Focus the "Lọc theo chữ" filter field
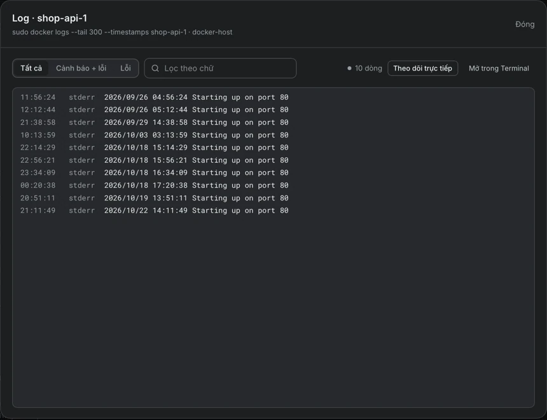The image size is (547, 420). 221,68
